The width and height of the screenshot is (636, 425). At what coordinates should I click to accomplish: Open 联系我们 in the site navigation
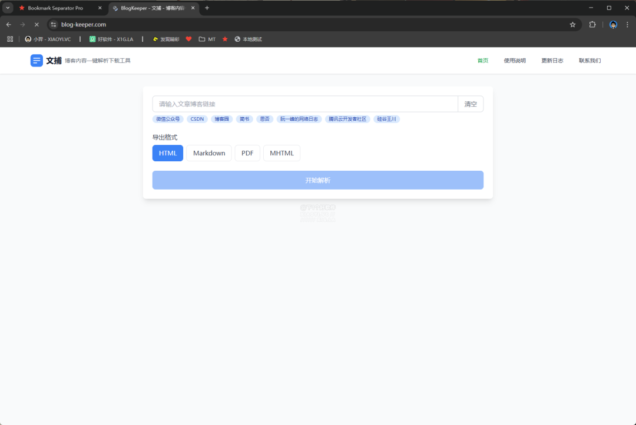(x=589, y=61)
